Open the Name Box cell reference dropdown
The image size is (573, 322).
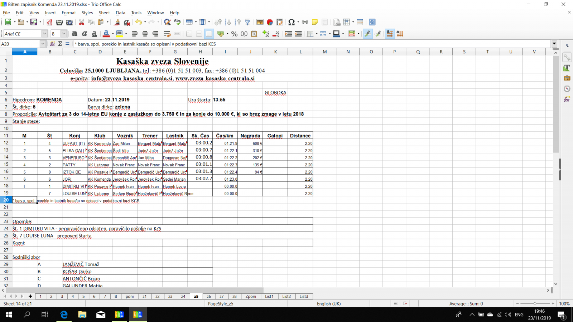(43, 44)
